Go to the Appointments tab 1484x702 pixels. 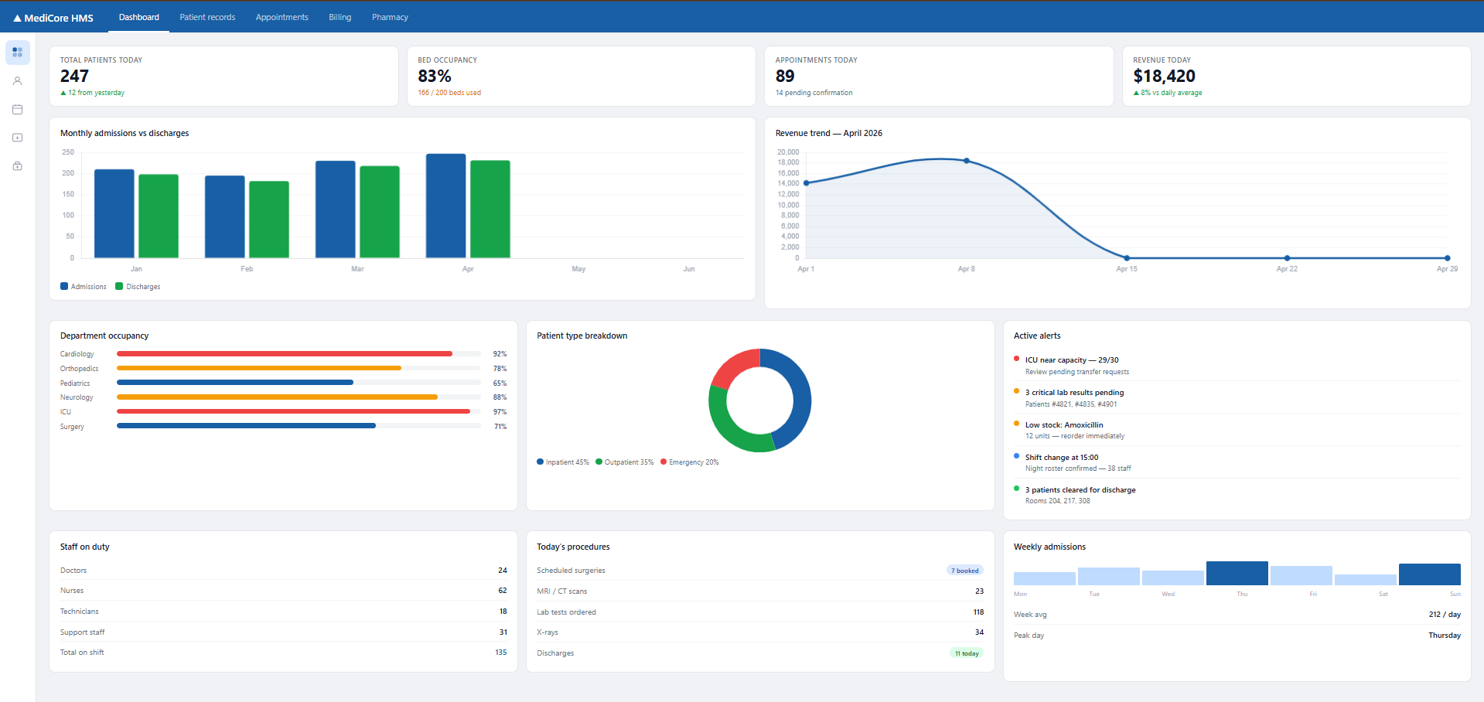tap(282, 17)
